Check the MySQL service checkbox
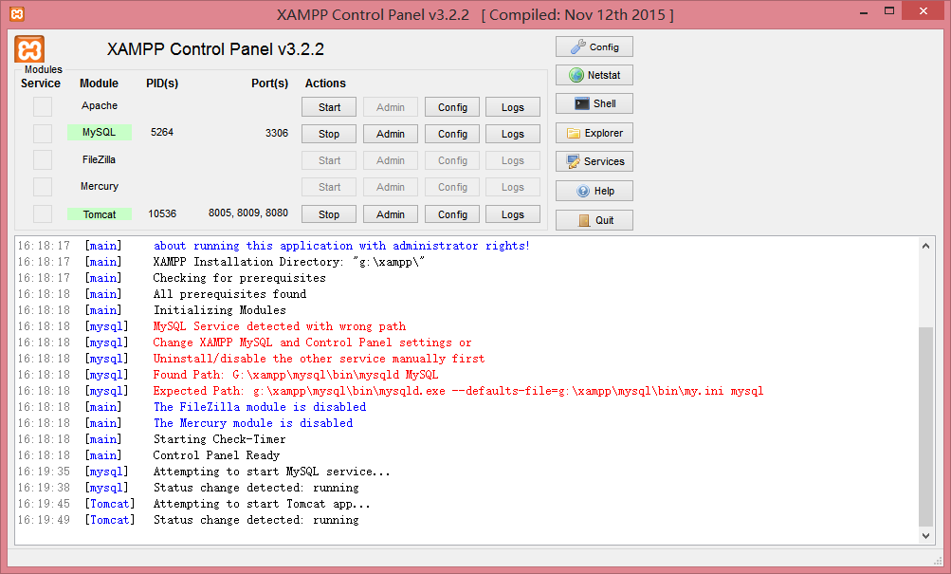The height and width of the screenshot is (574, 951). 42,133
